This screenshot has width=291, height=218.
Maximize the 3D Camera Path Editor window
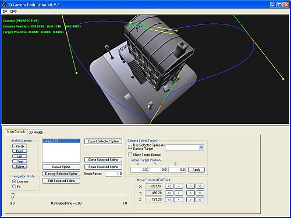(x=279, y=5)
